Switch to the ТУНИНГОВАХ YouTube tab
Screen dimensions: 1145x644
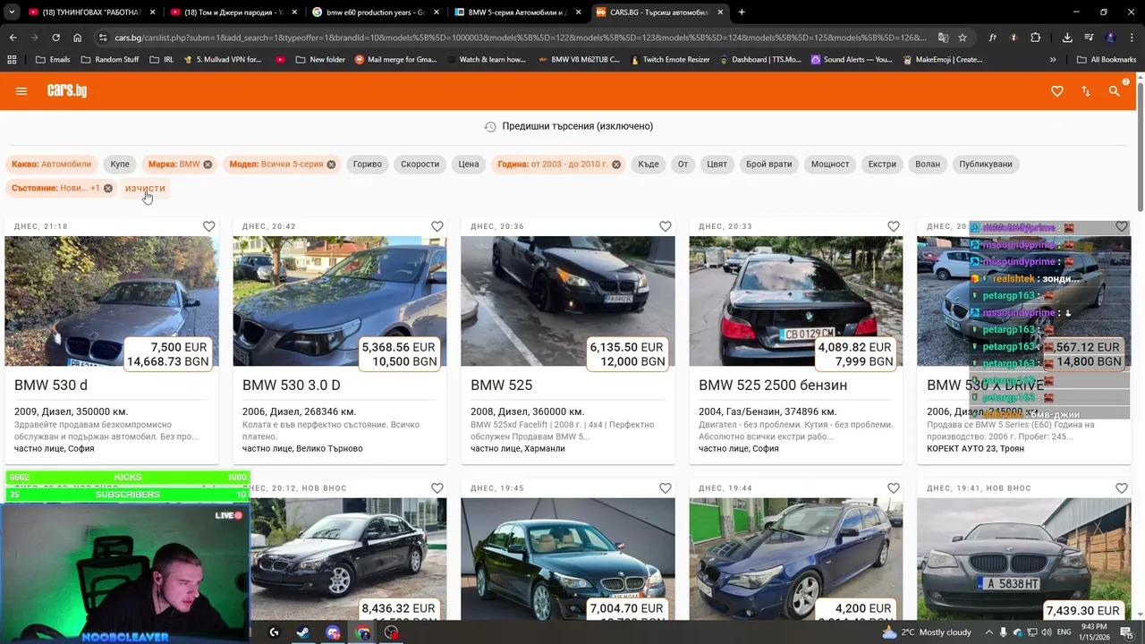pos(85,13)
